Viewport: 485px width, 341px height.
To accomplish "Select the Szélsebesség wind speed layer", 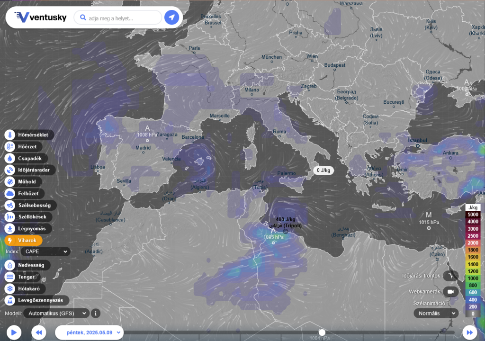I will click(x=31, y=205).
